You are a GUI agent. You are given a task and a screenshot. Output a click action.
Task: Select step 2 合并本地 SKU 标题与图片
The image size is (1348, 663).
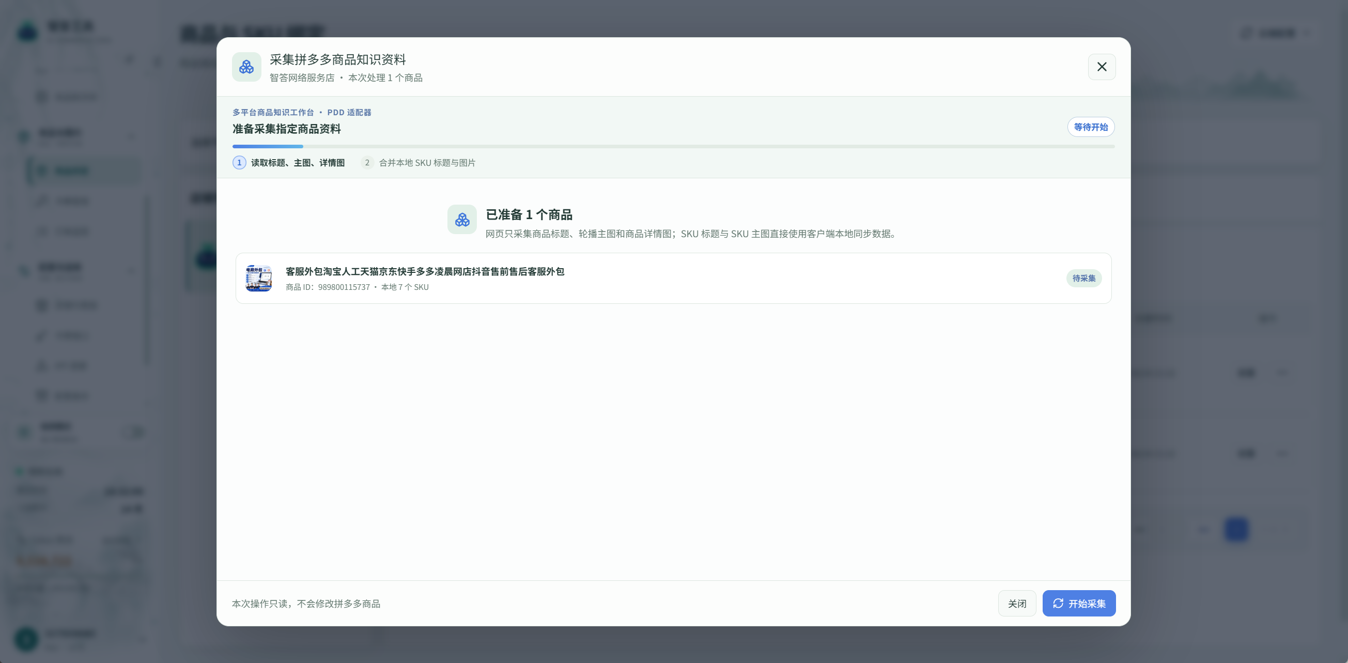pyautogui.click(x=418, y=163)
